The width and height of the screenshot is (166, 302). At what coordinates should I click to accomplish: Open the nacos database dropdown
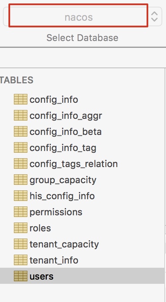[x=83, y=16]
